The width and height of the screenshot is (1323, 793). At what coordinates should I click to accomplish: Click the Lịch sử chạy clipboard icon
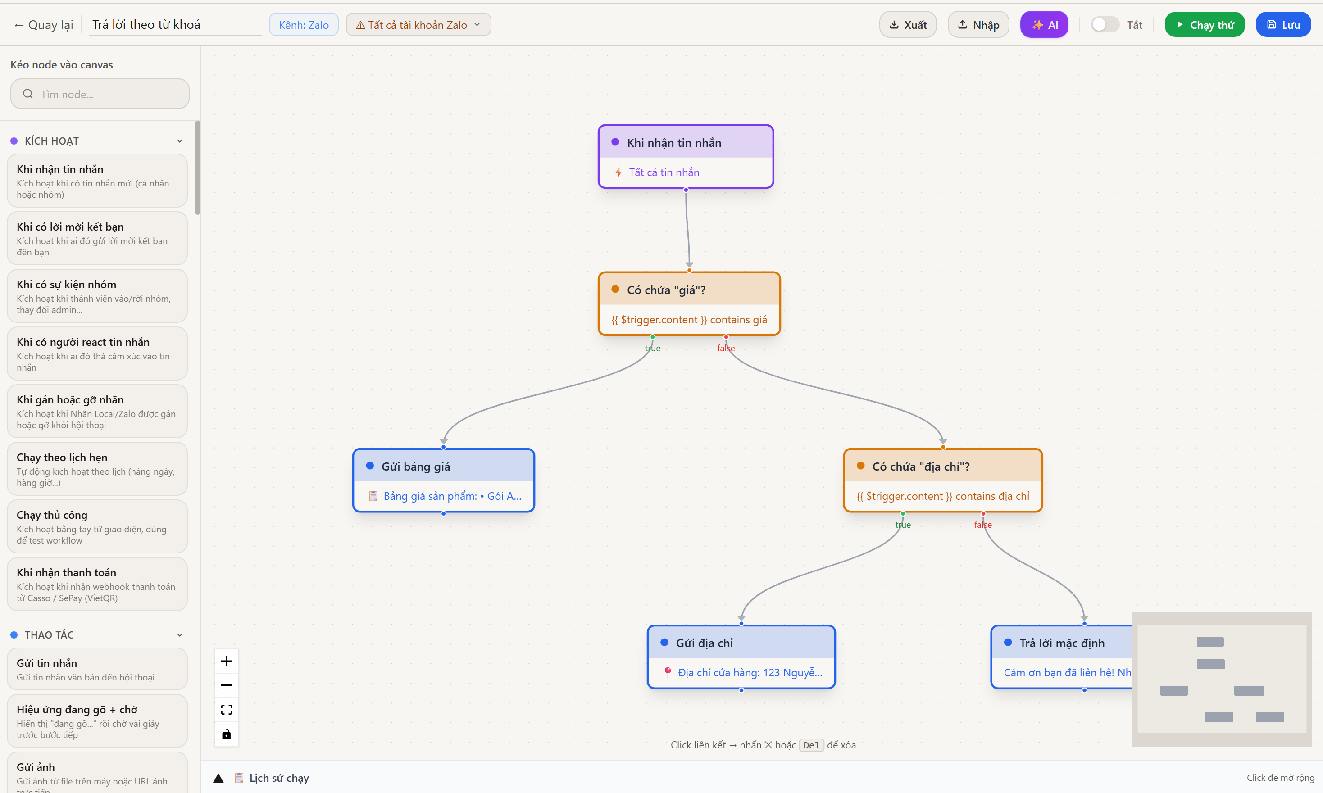(x=240, y=778)
